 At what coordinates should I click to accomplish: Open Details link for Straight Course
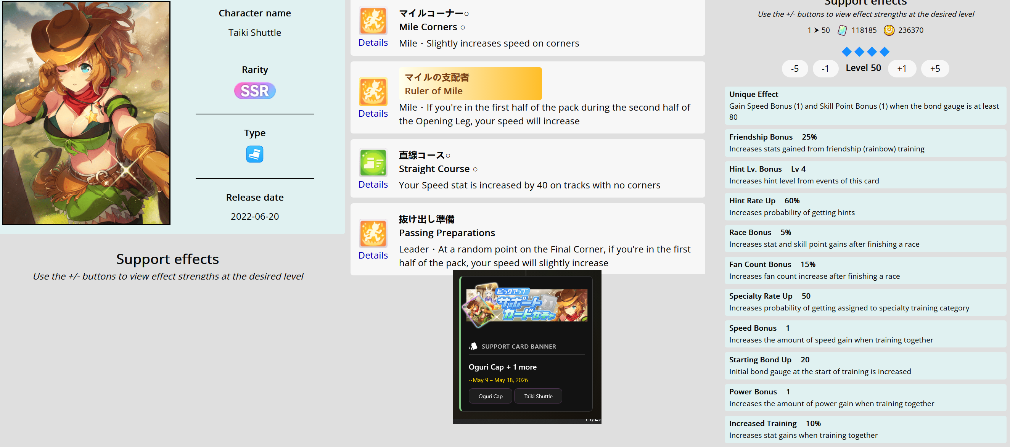pyautogui.click(x=373, y=184)
